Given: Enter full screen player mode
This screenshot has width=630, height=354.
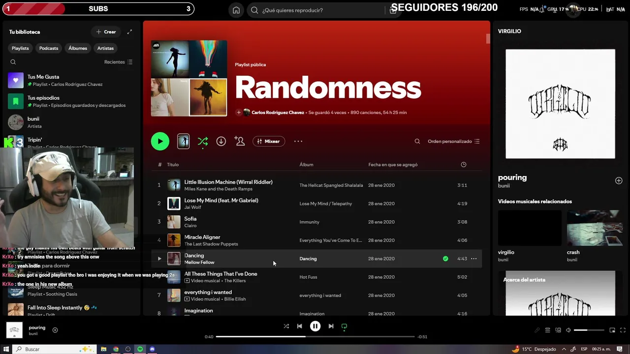Looking at the screenshot, I should click(623, 330).
